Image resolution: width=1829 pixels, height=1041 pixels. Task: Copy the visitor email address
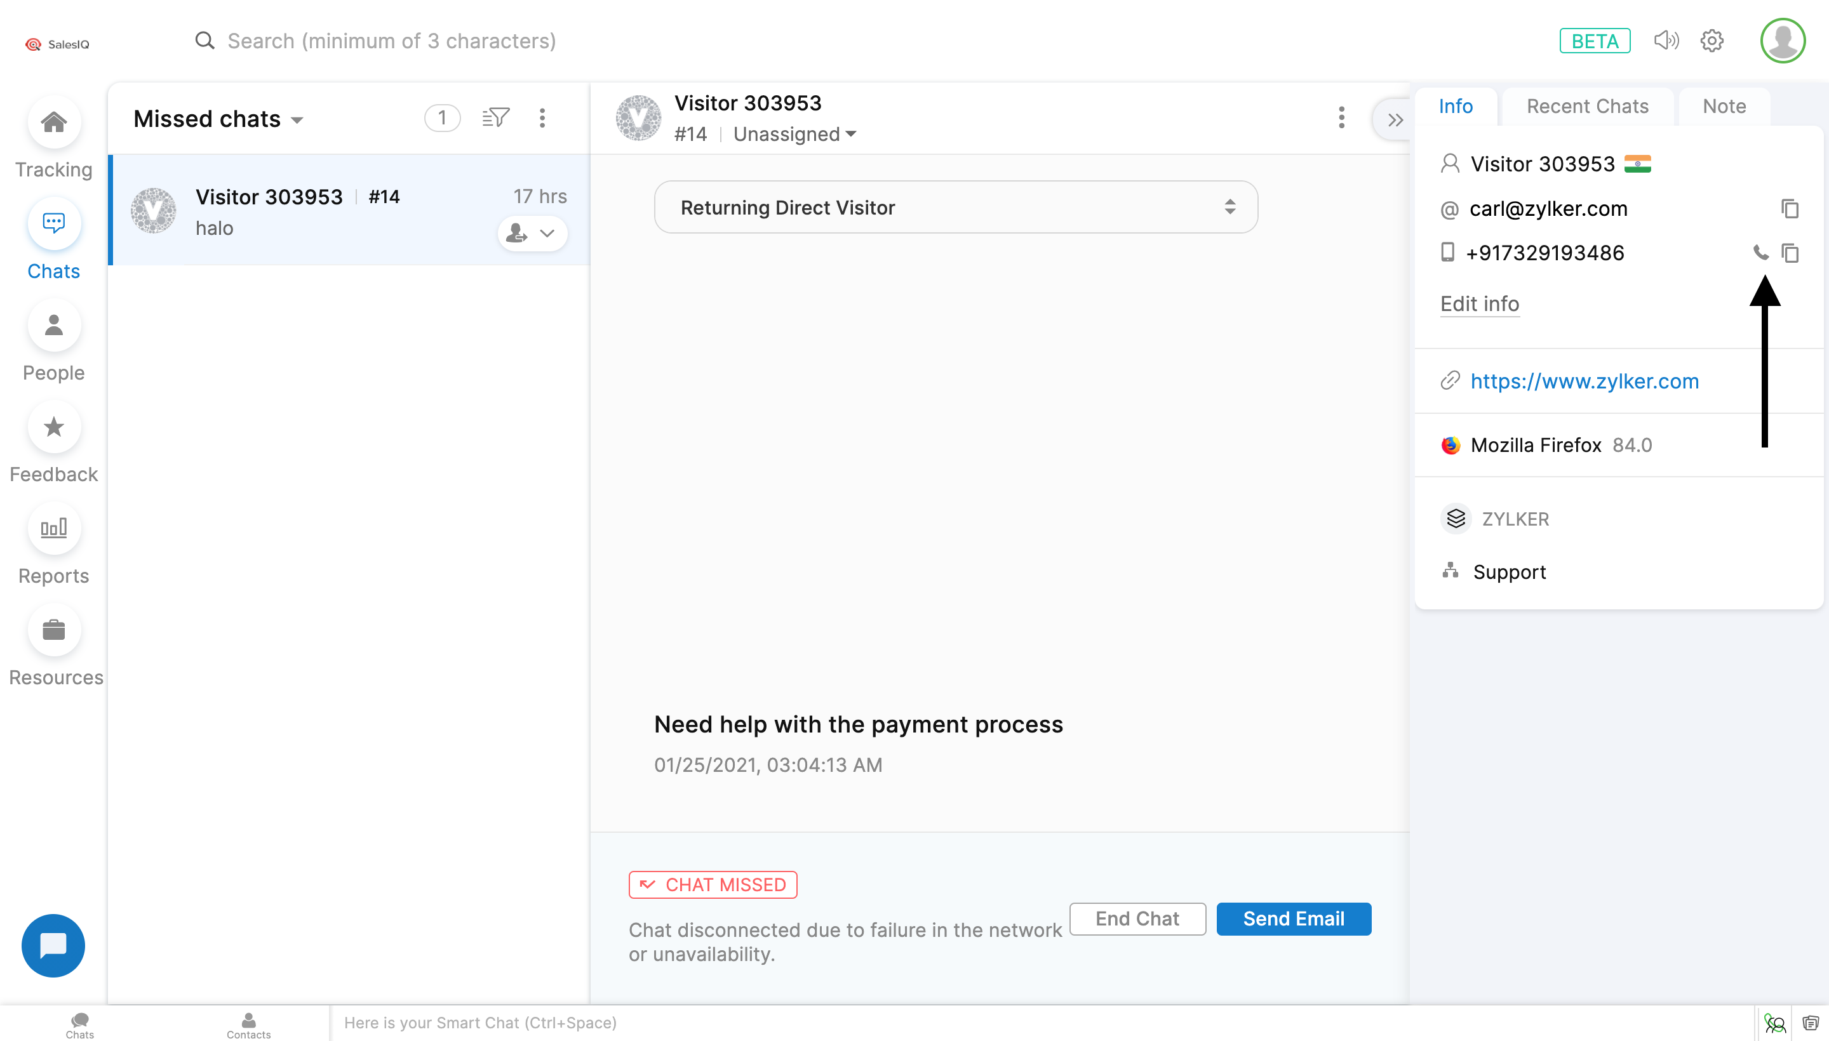pyautogui.click(x=1790, y=209)
